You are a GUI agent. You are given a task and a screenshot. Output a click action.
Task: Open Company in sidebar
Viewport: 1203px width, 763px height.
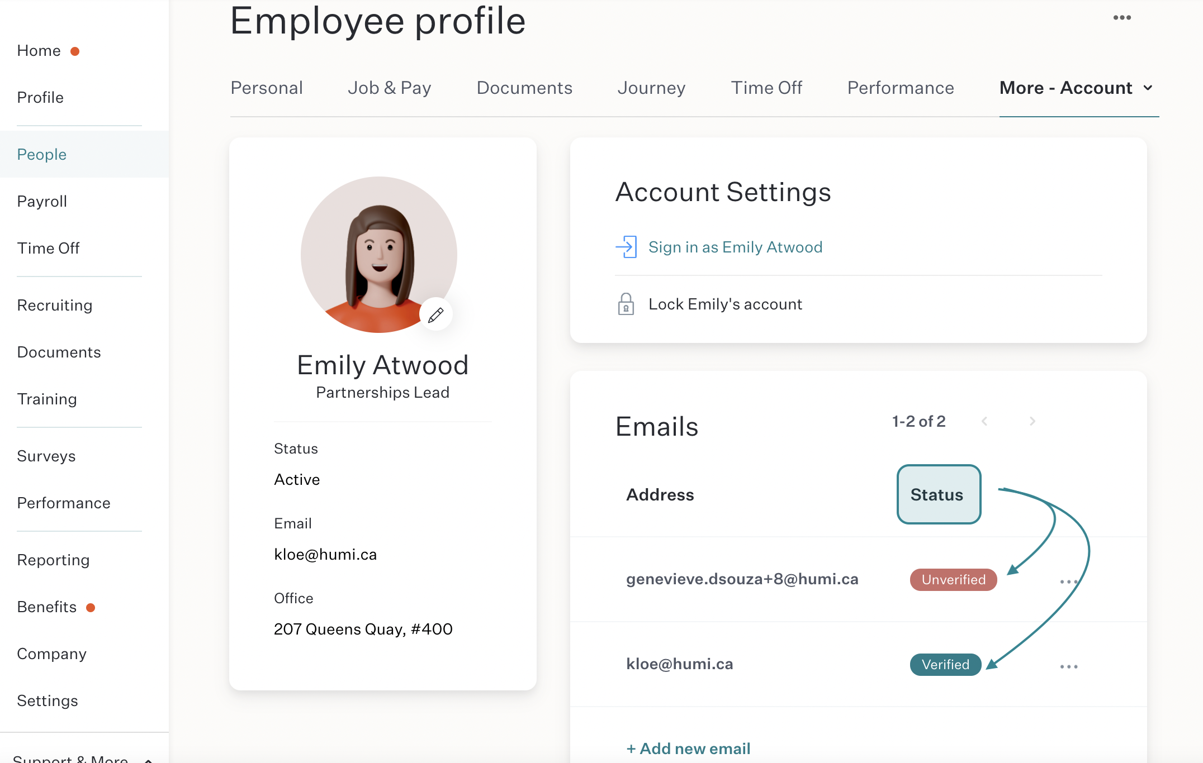click(51, 654)
